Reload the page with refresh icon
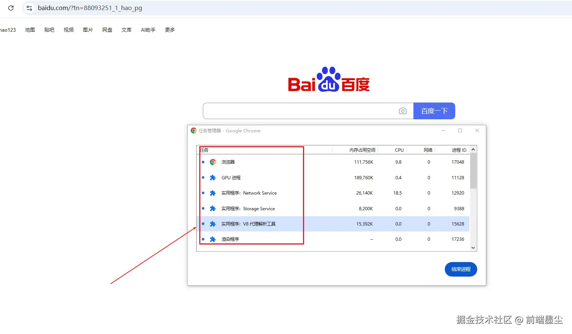Viewport: 572px width, 334px height. 11,8
